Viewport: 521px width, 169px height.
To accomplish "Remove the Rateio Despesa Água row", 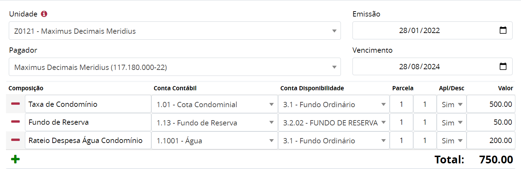I will point(15,140).
